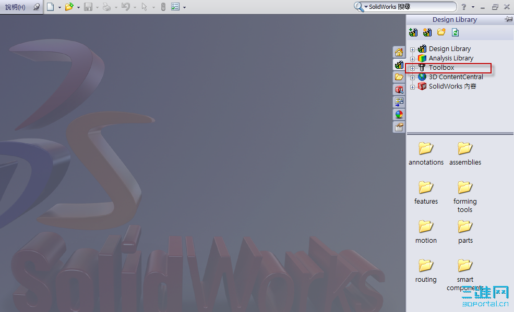Open the features folder
This screenshot has width=514, height=312.
pyautogui.click(x=426, y=193)
